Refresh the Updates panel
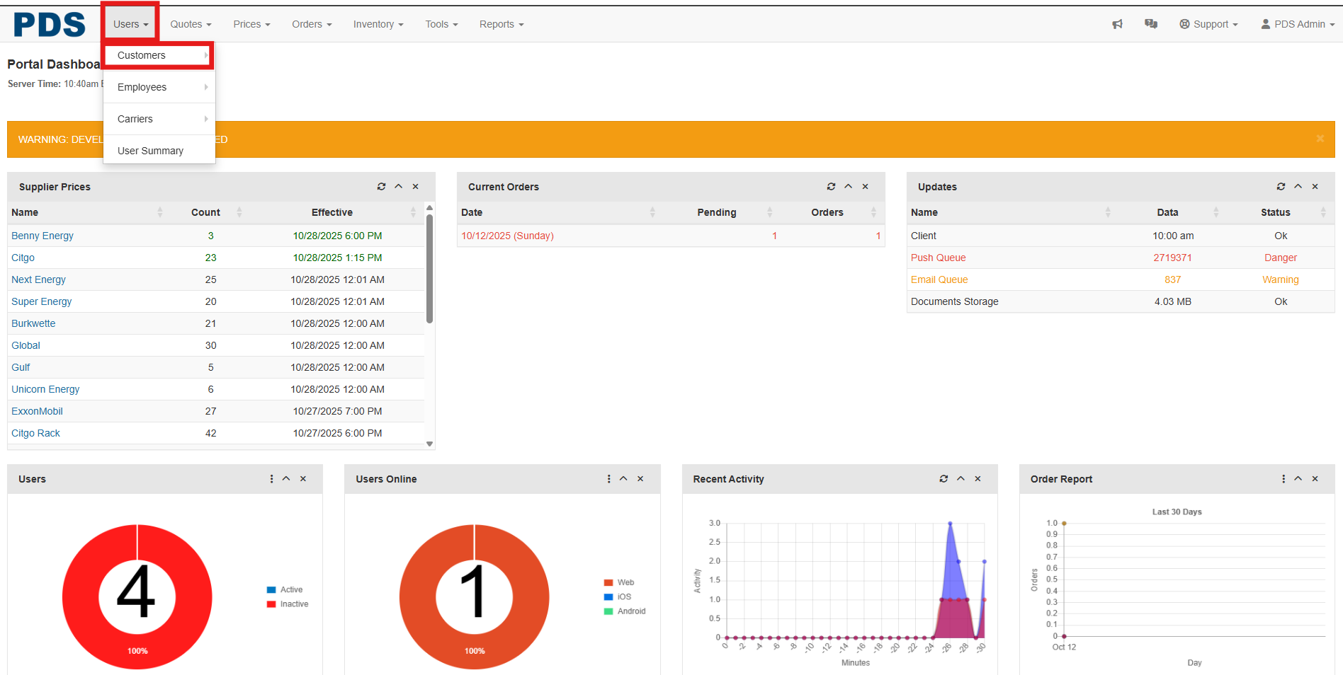 [1281, 187]
